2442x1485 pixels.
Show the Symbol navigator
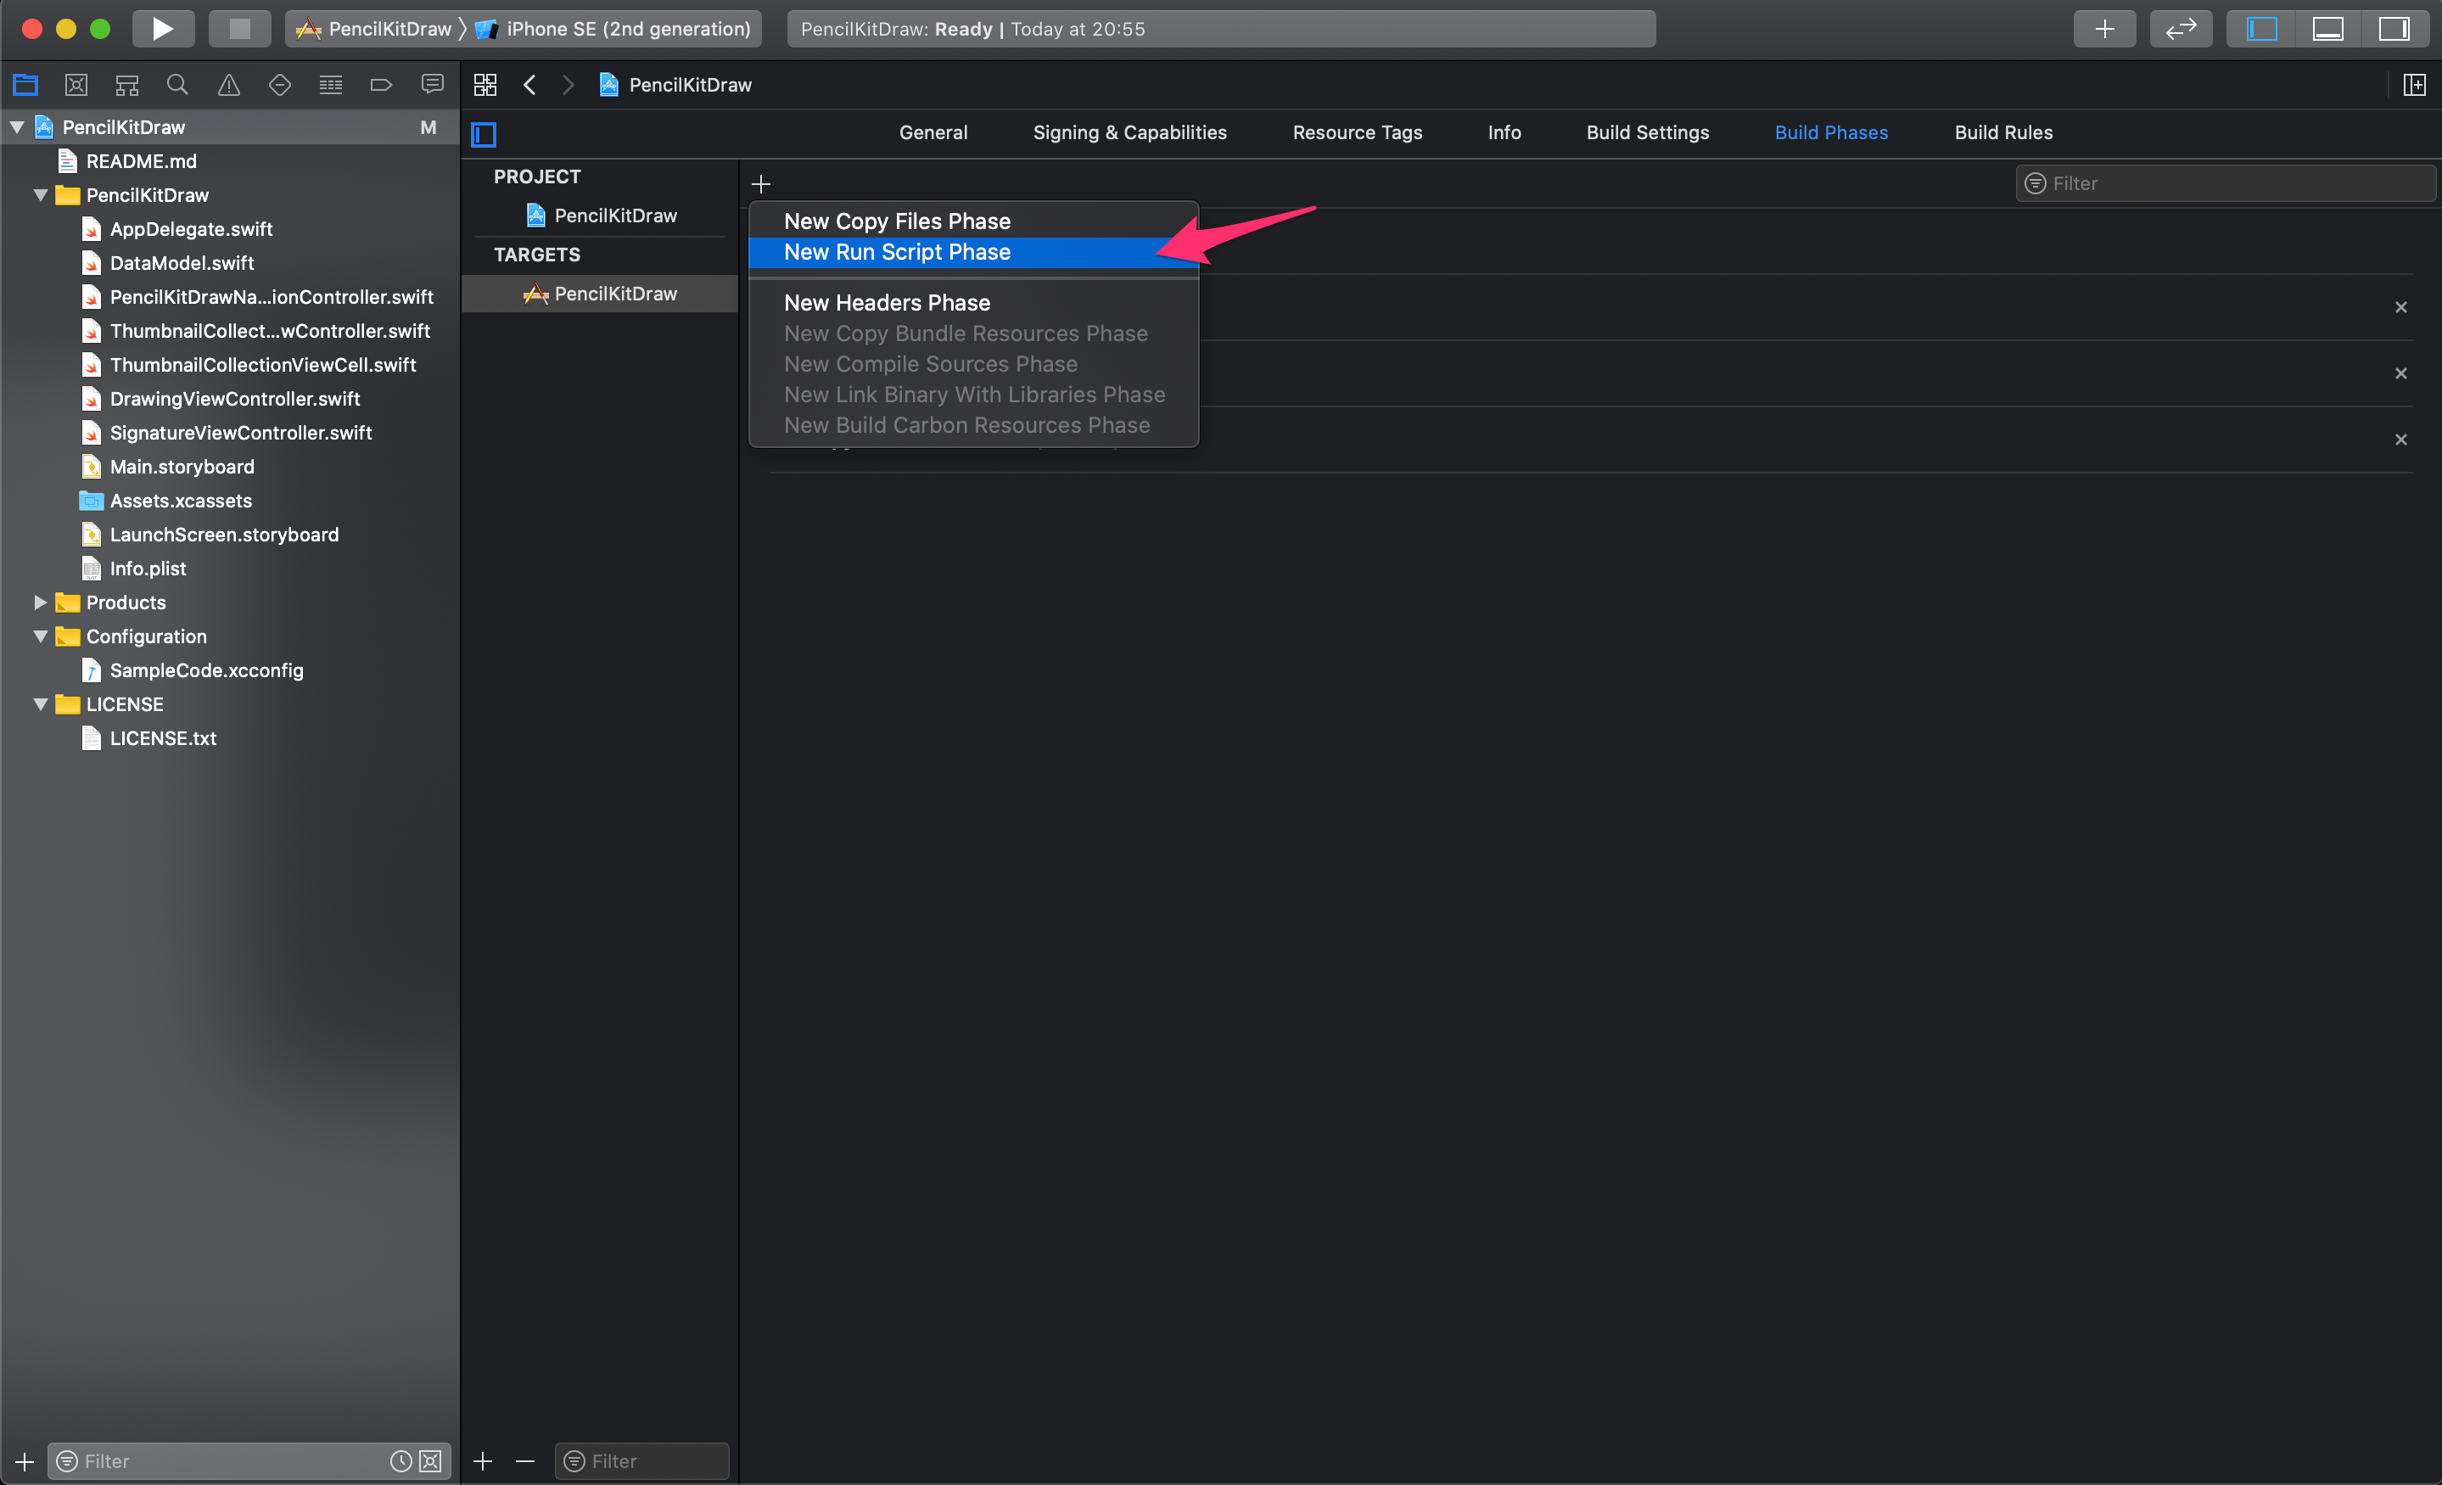point(127,85)
